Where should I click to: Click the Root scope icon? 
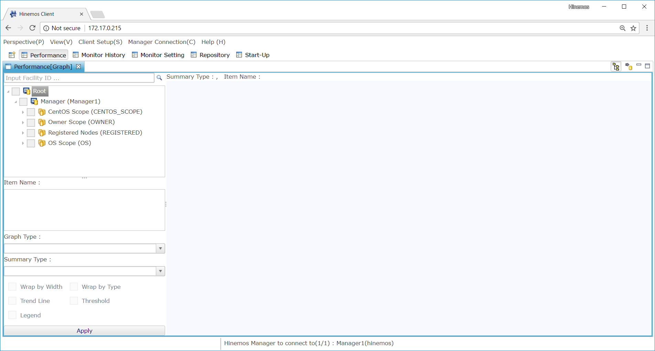tap(27, 91)
